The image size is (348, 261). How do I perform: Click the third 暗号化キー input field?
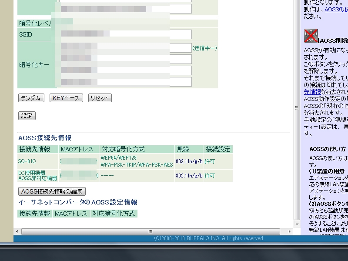point(125,70)
